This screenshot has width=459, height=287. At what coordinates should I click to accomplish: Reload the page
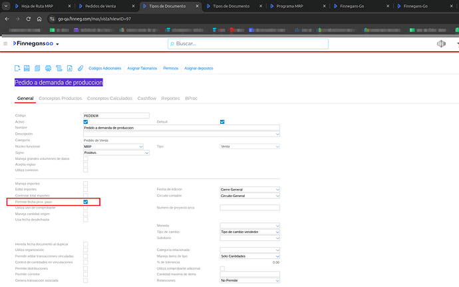point(29,19)
